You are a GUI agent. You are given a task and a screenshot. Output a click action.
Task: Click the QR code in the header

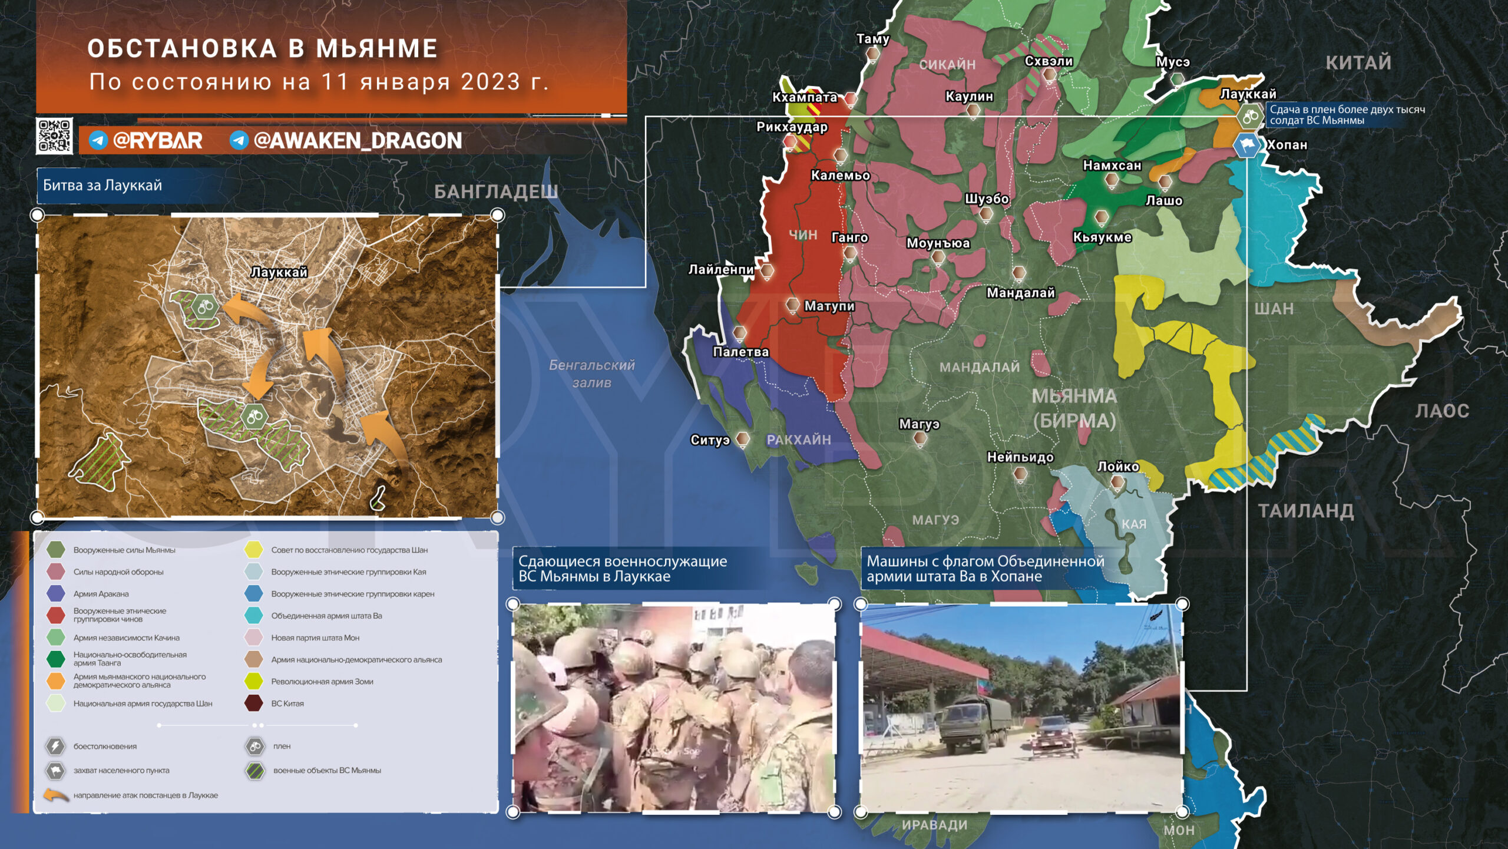(x=54, y=136)
